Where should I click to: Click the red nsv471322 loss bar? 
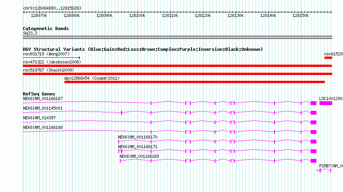click(x=177, y=66)
